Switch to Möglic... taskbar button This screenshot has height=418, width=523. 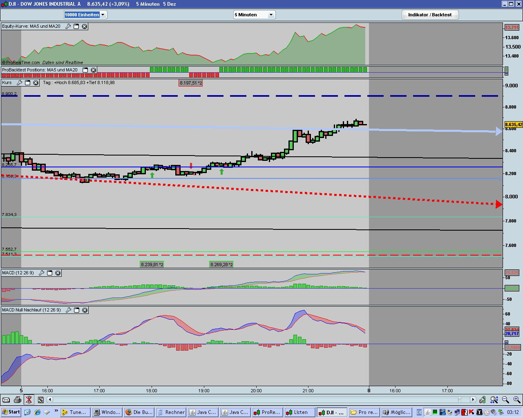click(396, 412)
